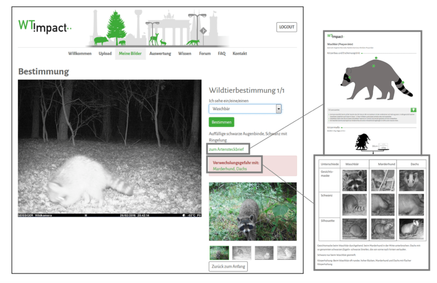Go to the Auswertung menu item
This screenshot has width=437, height=283.
click(x=160, y=54)
